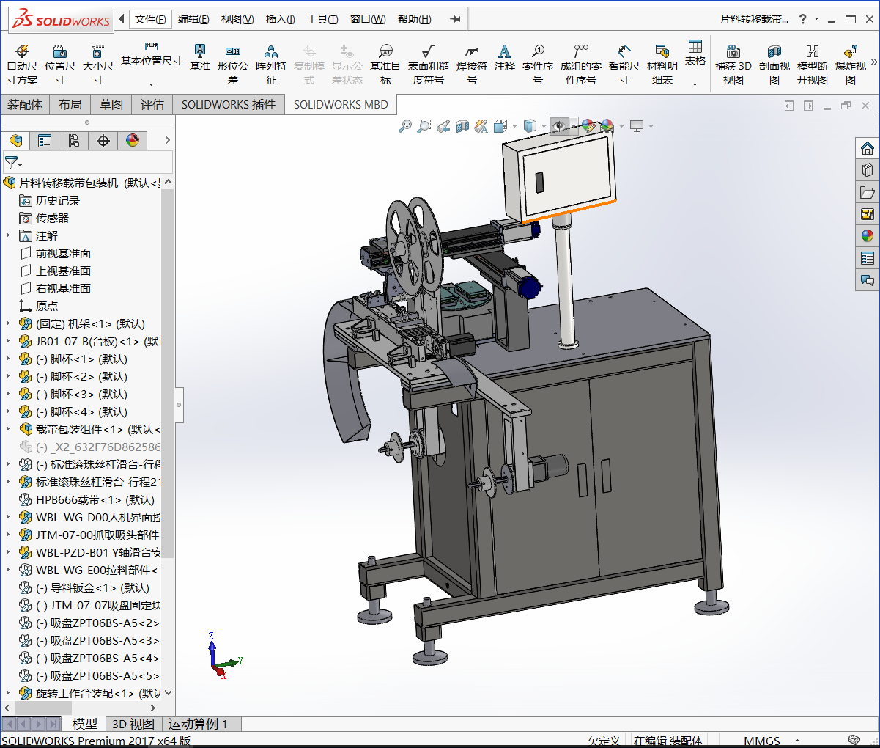Image resolution: width=880 pixels, height=748 pixels.
Task: Open the 基本位置尺寸 dropdown arrow
Action: [152, 84]
